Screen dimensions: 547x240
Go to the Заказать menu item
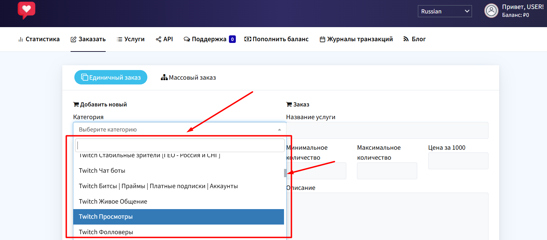[x=88, y=39]
